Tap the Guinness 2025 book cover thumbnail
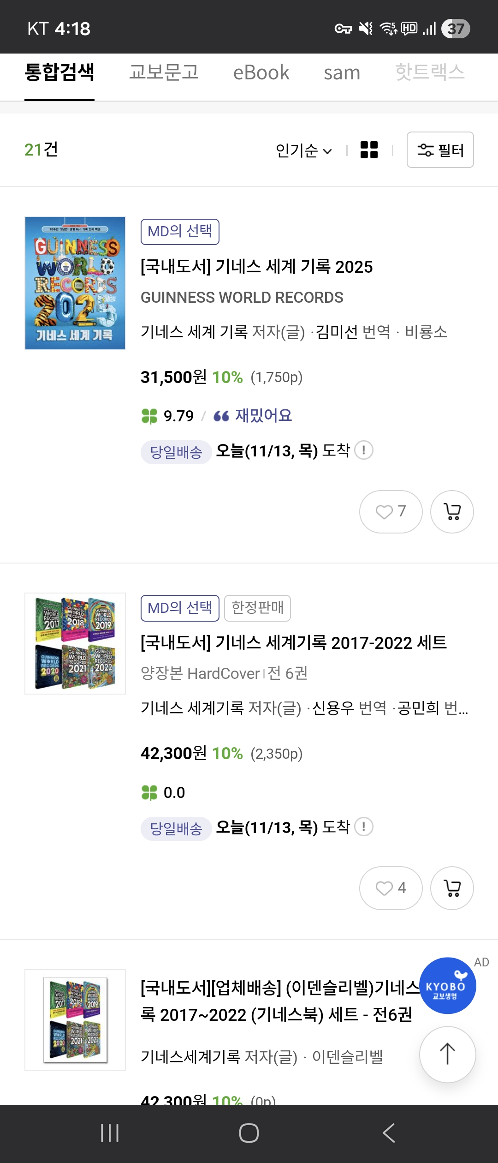 [75, 283]
